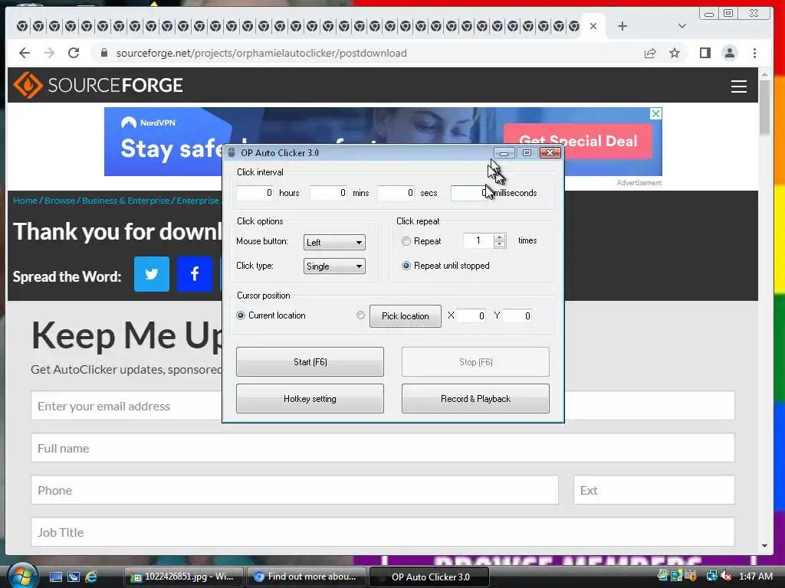The image size is (785, 588).
Task: Click the Ext field
Action: tap(655, 490)
